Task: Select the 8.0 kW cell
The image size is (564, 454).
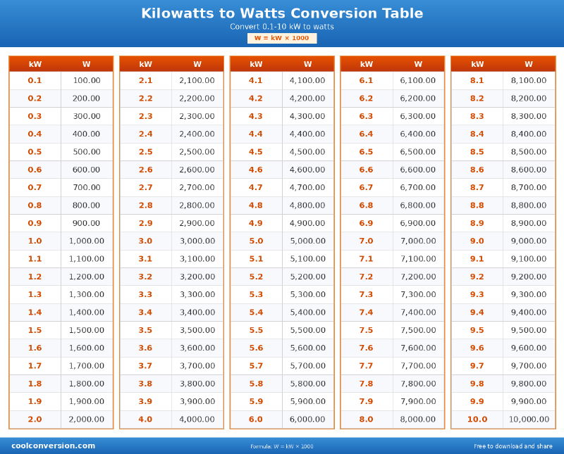Action: [x=367, y=420]
